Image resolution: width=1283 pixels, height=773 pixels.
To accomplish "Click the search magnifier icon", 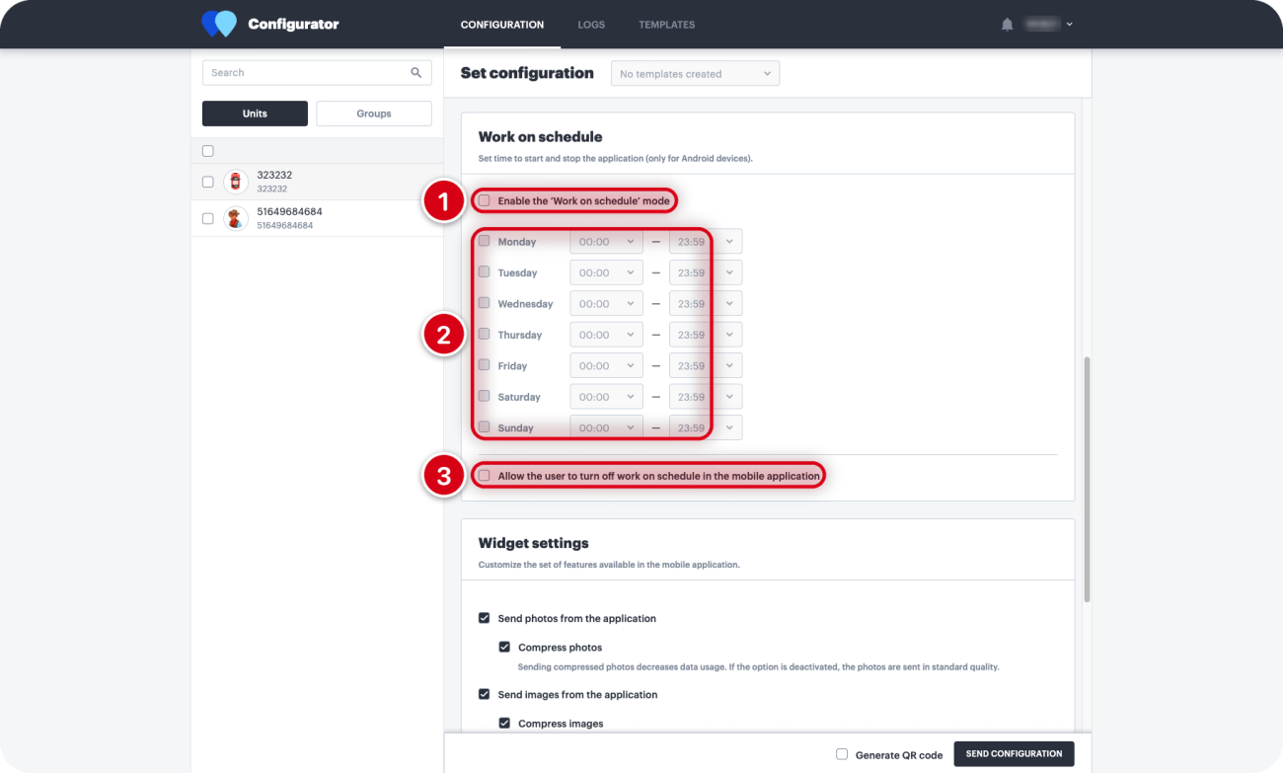I will pos(416,72).
